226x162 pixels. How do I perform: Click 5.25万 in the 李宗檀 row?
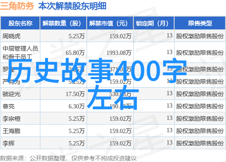(76, 119)
